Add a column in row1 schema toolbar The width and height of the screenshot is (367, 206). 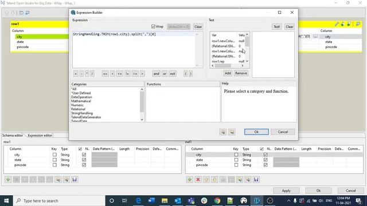pos(8,179)
